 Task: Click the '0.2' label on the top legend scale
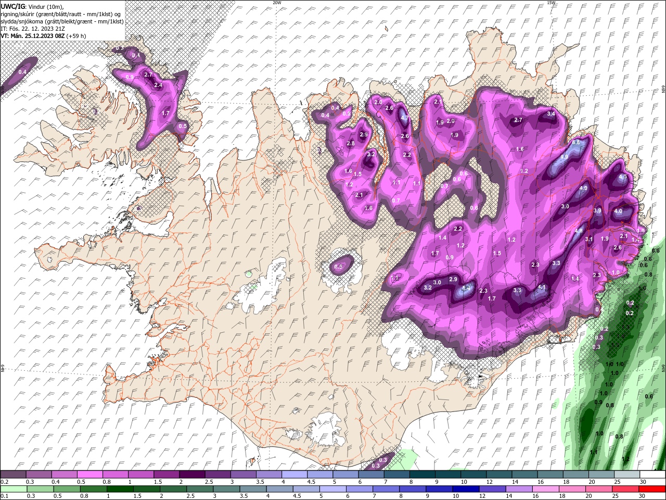point(4,482)
